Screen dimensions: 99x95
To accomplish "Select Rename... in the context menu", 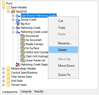I will tap(63, 43).
